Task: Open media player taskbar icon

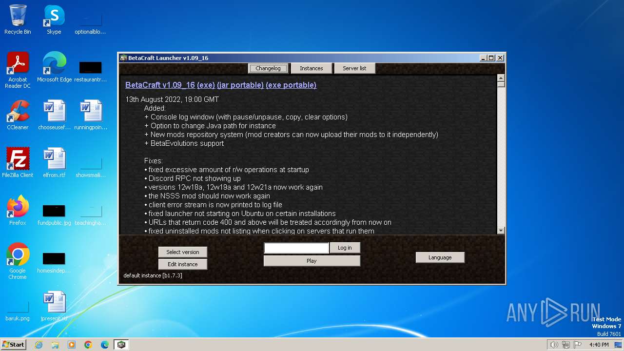Action: [72, 345]
